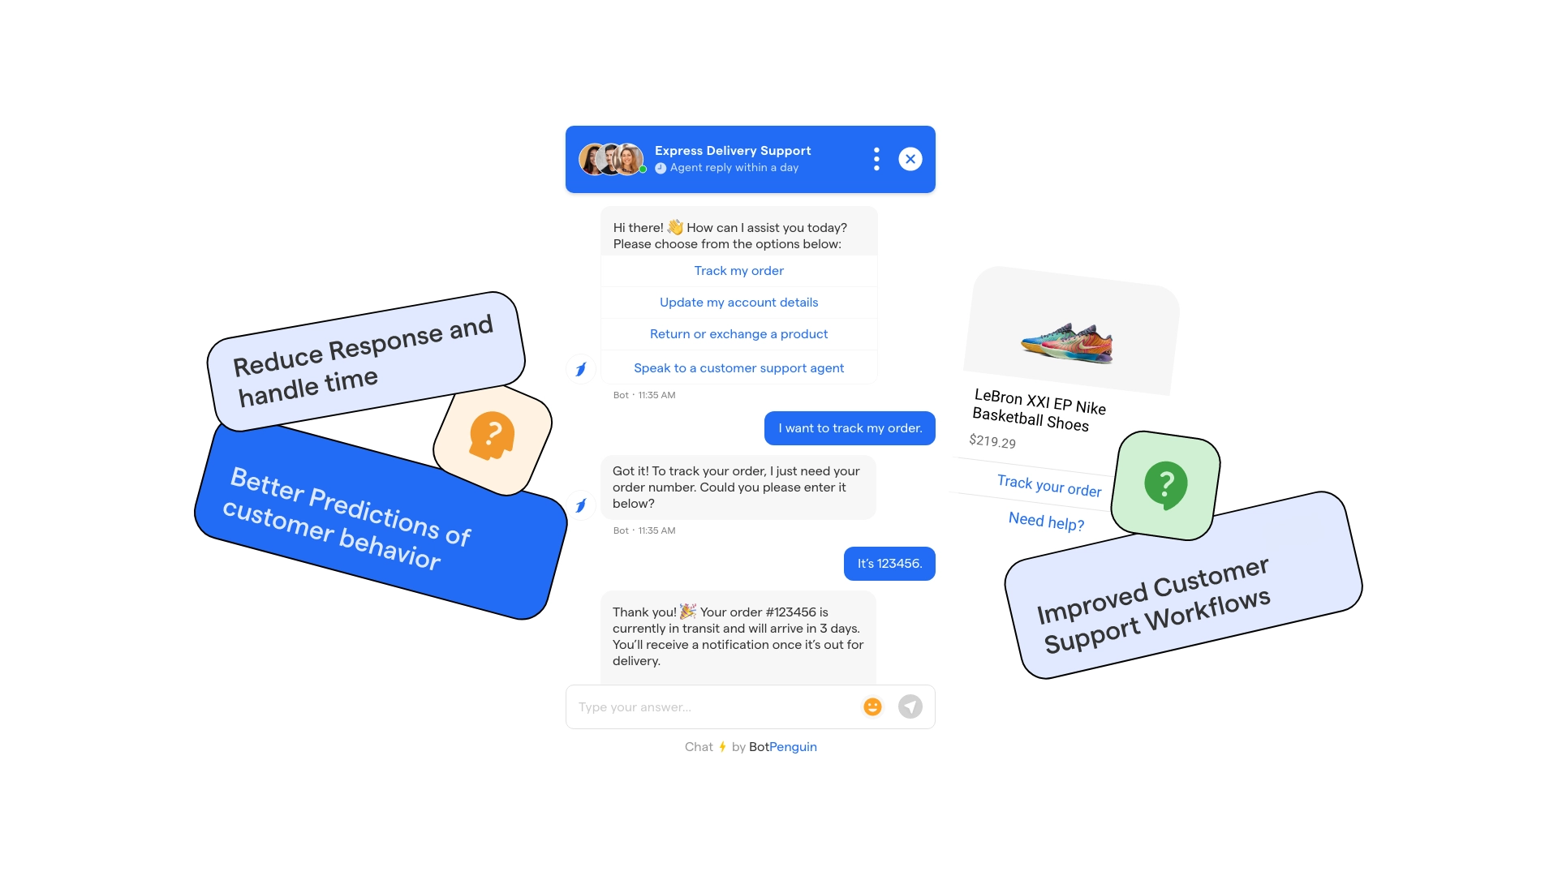Select Return or exchange a product

click(x=738, y=333)
